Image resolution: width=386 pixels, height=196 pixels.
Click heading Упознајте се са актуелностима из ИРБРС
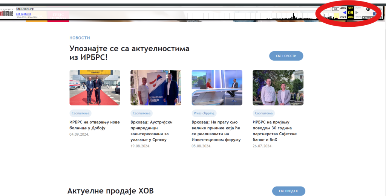130,53
